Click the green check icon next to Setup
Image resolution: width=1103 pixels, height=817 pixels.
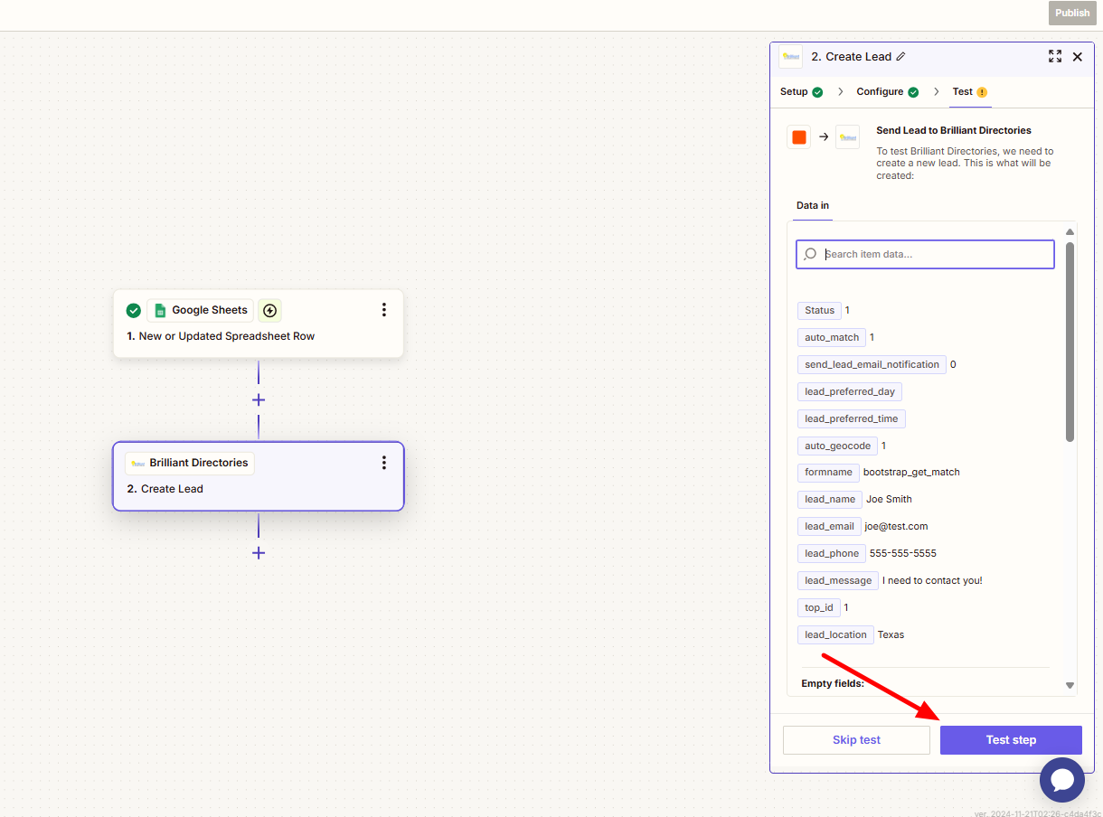pyautogui.click(x=817, y=92)
